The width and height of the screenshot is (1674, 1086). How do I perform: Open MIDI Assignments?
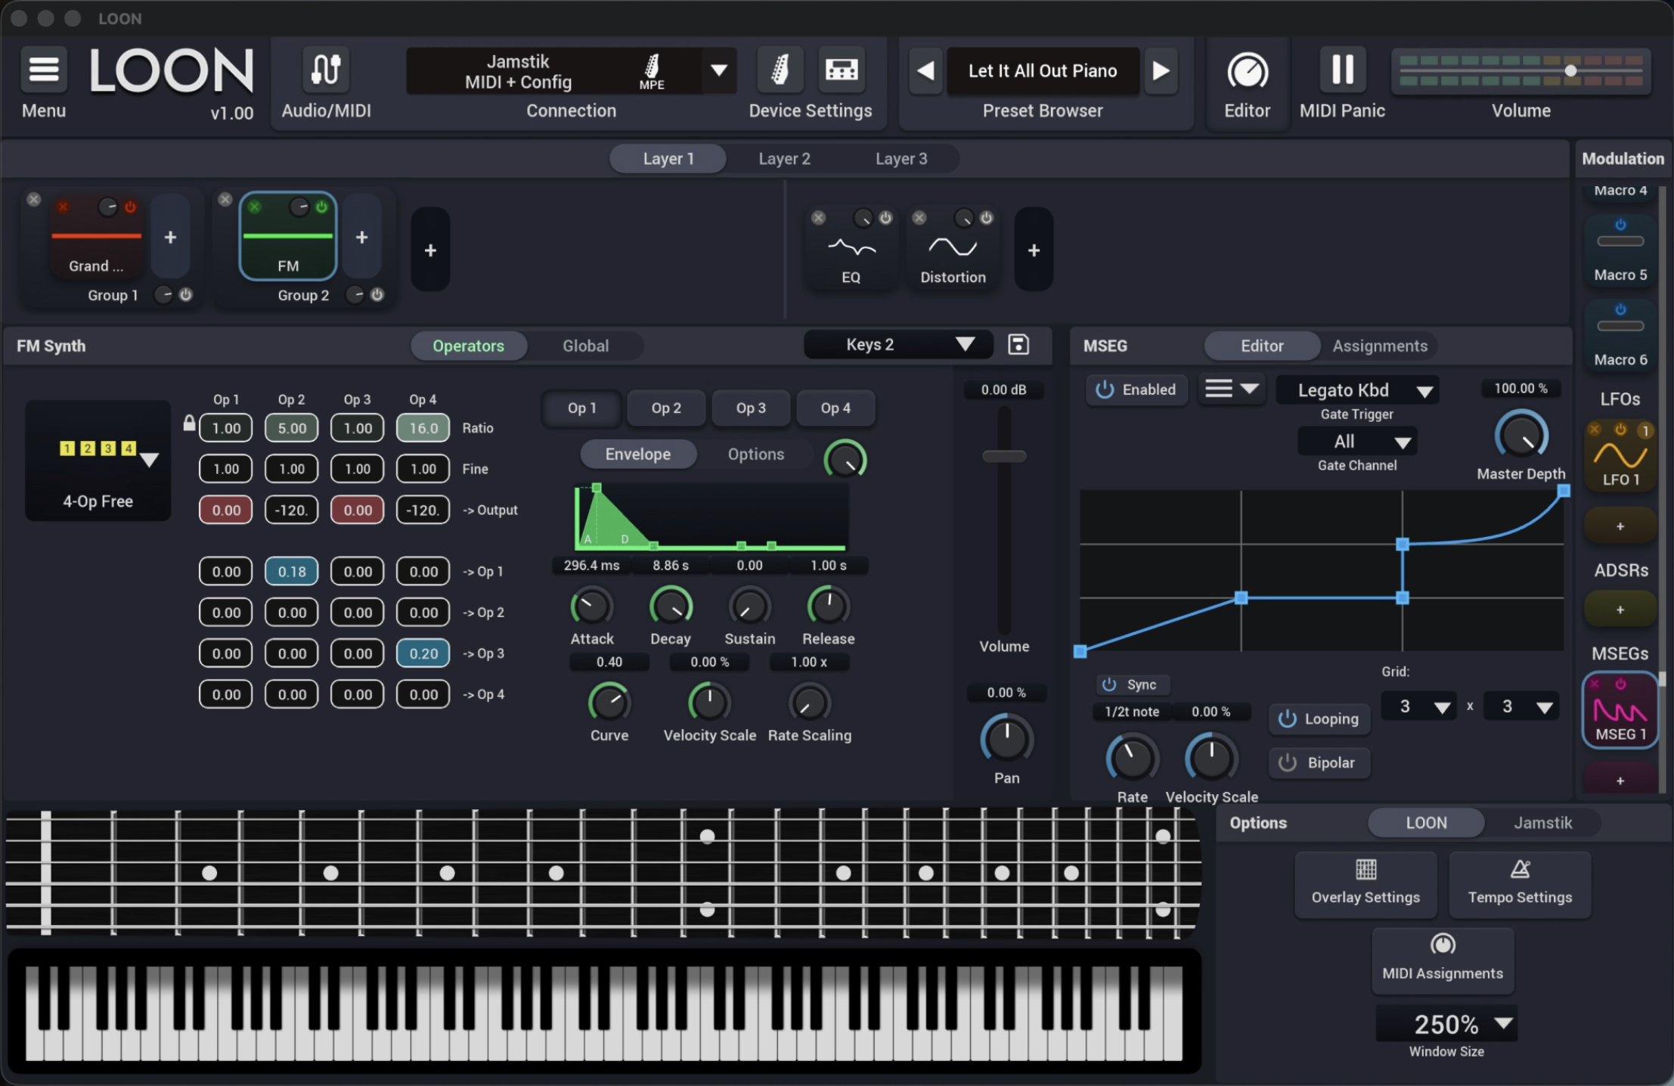(1443, 960)
